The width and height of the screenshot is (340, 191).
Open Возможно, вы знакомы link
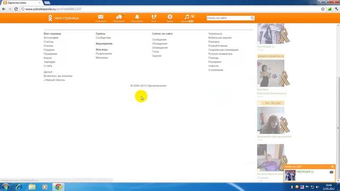pyautogui.click(x=58, y=76)
